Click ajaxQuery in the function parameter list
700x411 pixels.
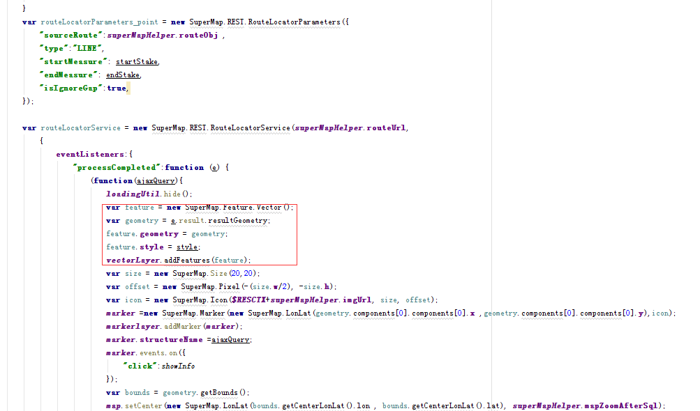tap(156, 181)
